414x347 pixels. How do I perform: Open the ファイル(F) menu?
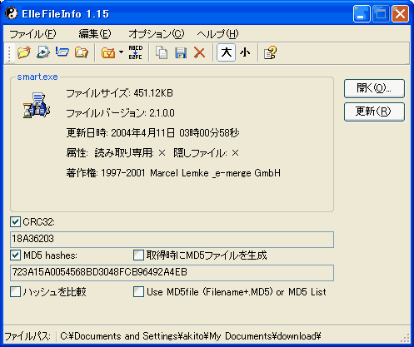[x=32, y=34]
